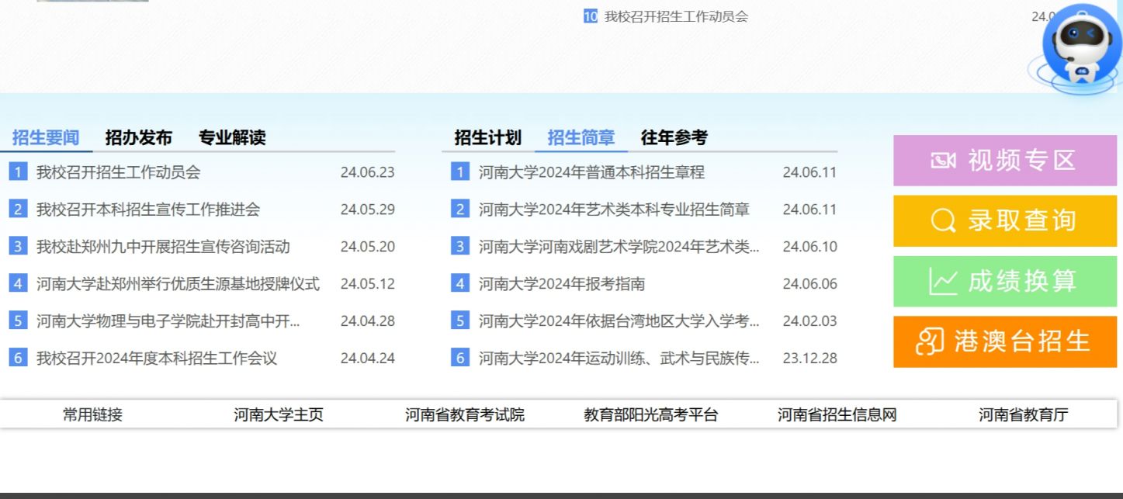Open 河南大学2024年依据台湾地区大学入学考... item
1123x499 pixels.
click(619, 321)
